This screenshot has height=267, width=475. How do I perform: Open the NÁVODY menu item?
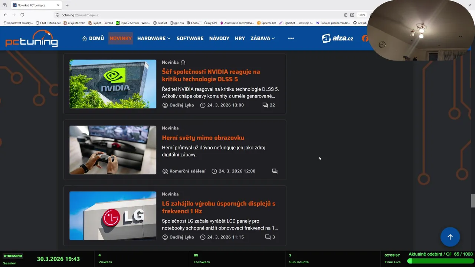pyautogui.click(x=219, y=38)
